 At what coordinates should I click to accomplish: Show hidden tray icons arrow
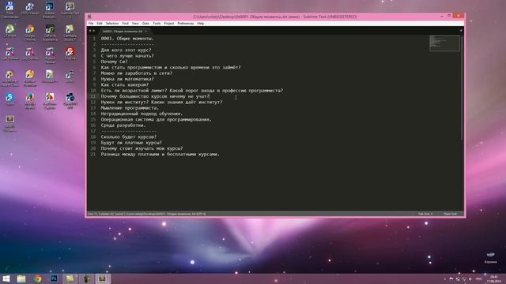pyautogui.click(x=444, y=278)
